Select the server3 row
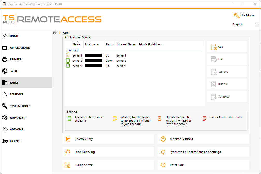Image resolution: width=261 pixels, height=174 pixels. pyautogui.click(x=77, y=66)
